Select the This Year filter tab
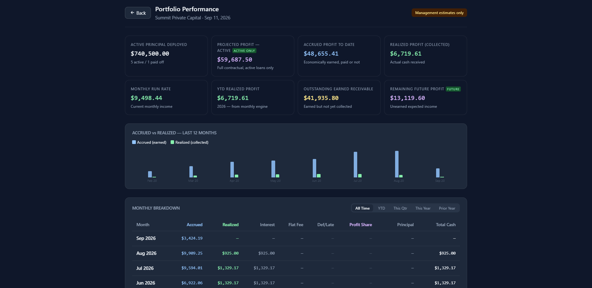The image size is (592, 288). coord(423,208)
